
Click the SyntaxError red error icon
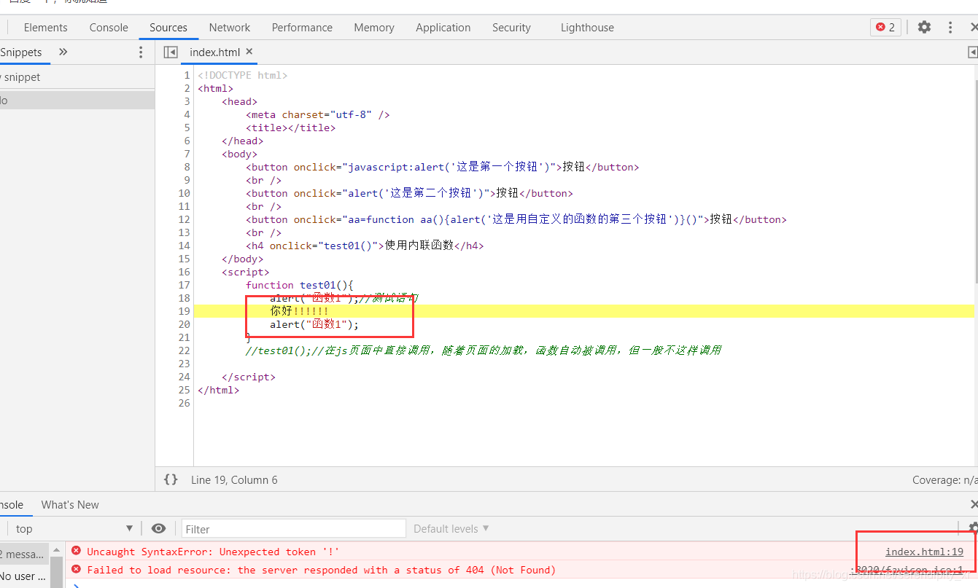click(x=76, y=552)
